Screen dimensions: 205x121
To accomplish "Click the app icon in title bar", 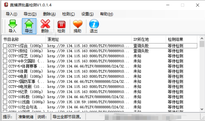I will (5, 5).
